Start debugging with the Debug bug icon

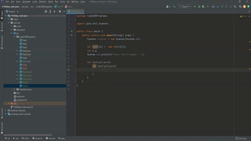pyautogui.click(x=199, y=7)
